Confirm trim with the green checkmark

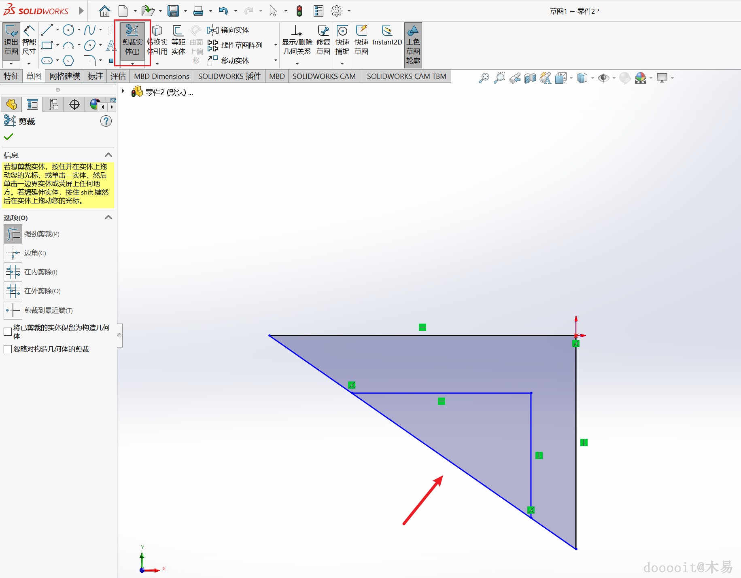8,137
